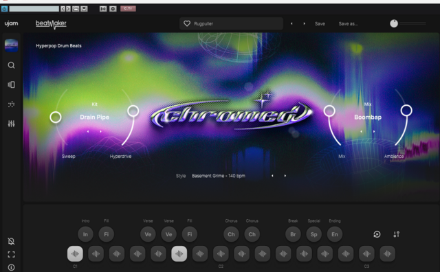440x272 pixels.
Task: Click the master volume slider knob
Action: 394,23
